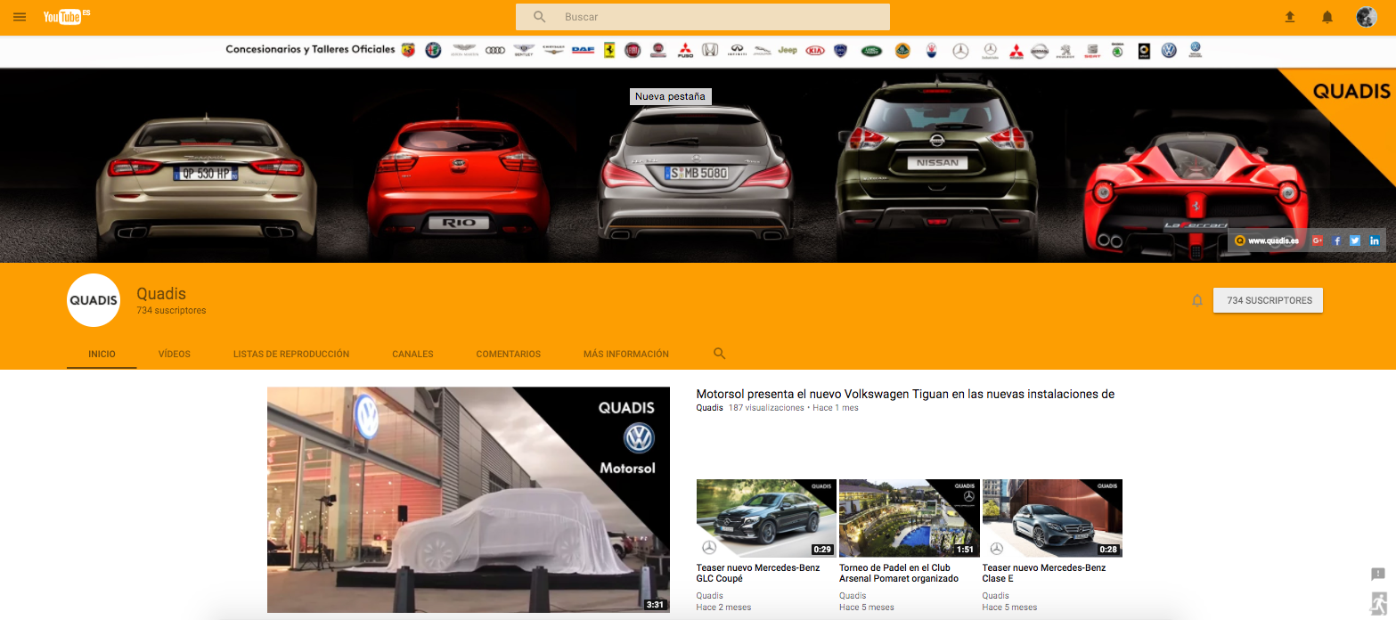The height and width of the screenshot is (620, 1396).
Task: Click the feedback icon at bottom right
Action: 1378,574
